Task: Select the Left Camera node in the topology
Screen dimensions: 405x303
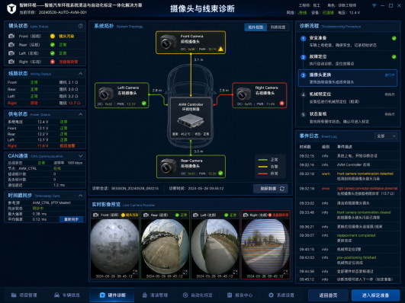Action: coord(122,95)
